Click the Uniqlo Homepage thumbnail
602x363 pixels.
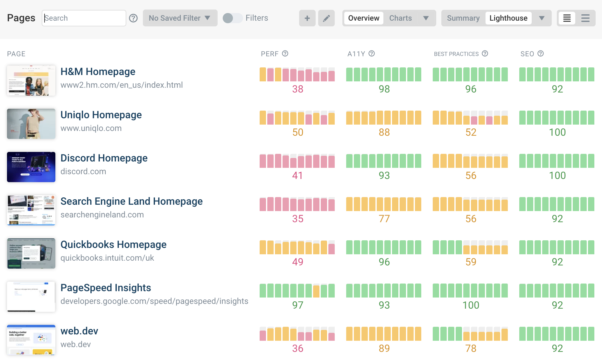(x=31, y=124)
